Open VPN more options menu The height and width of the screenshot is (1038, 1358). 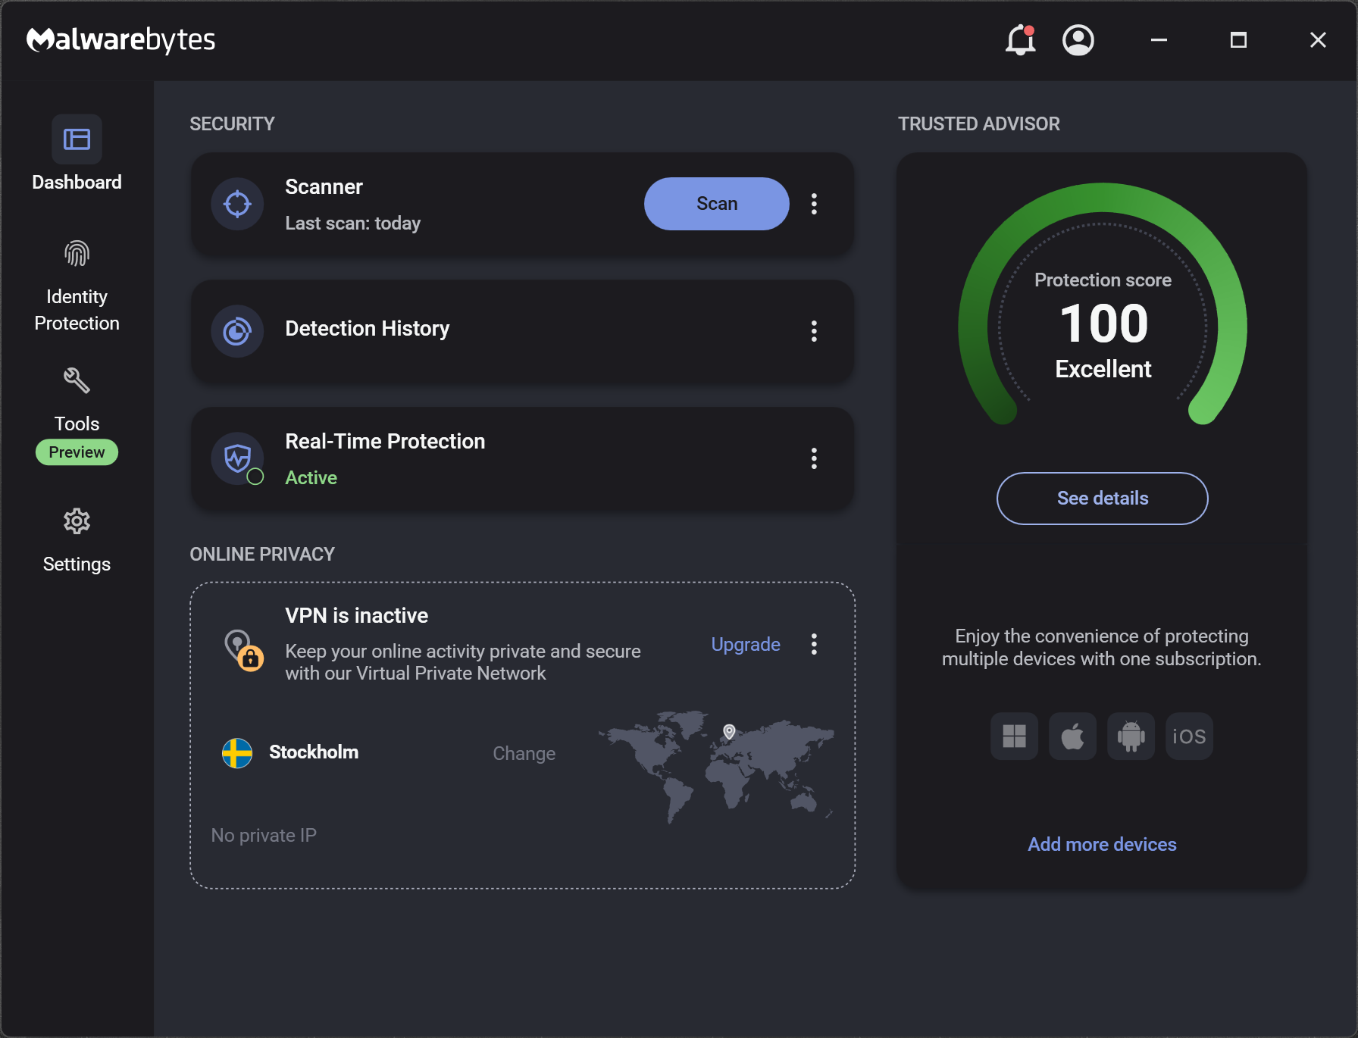[x=814, y=644]
